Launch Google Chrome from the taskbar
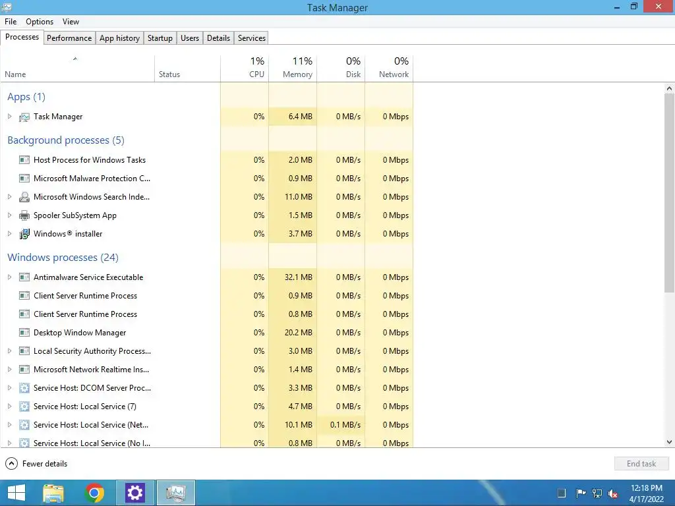Screen dimensions: 675x506 click(x=94, y=493)
